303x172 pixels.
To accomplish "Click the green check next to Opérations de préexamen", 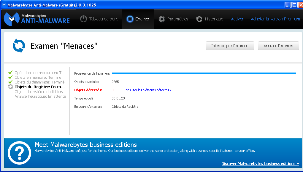I will (10, 73).
